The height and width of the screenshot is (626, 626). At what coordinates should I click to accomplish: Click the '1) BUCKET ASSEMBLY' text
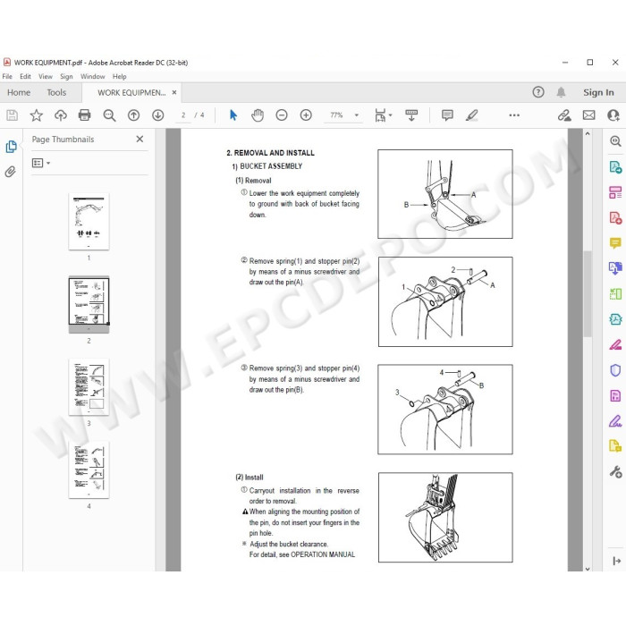point(266,166)
